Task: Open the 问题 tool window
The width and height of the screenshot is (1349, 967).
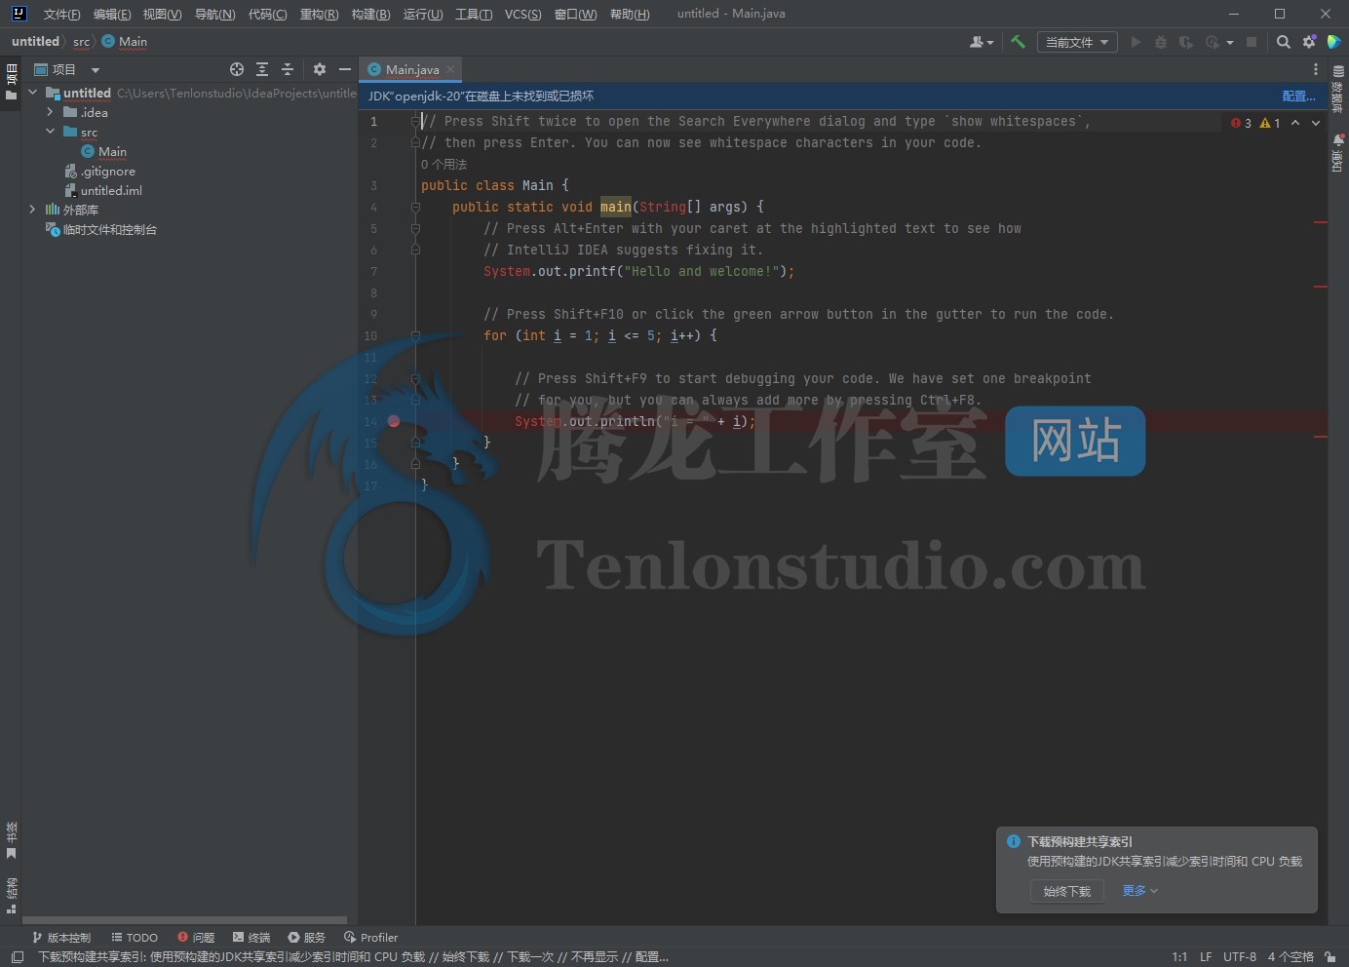Action: pyautogui.click(x=196, y=937)
